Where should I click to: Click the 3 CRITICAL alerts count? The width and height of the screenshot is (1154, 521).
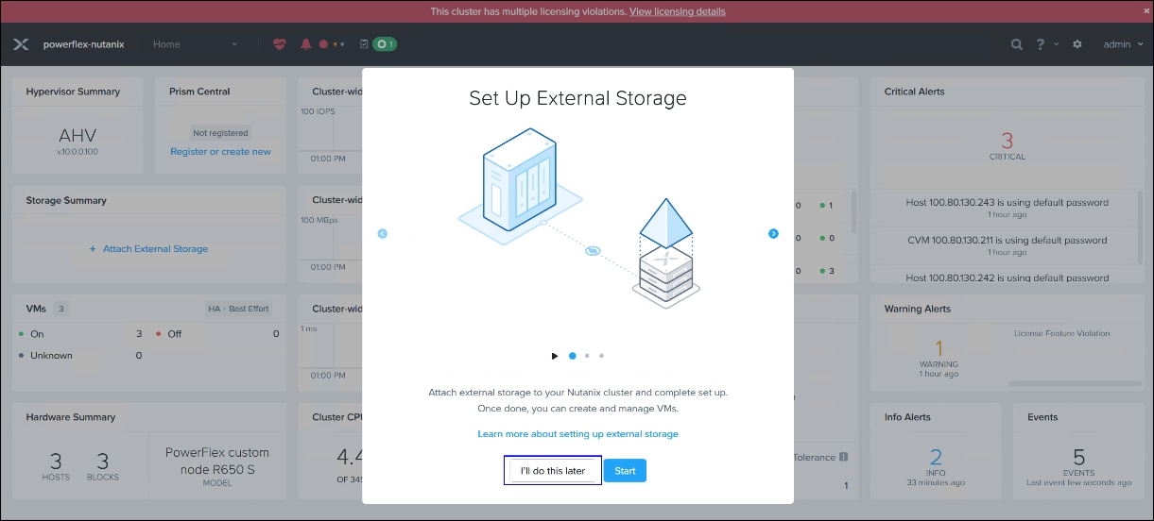point(1007,144)
